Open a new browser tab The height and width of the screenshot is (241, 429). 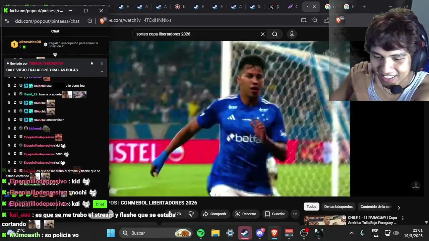(364, 7)
